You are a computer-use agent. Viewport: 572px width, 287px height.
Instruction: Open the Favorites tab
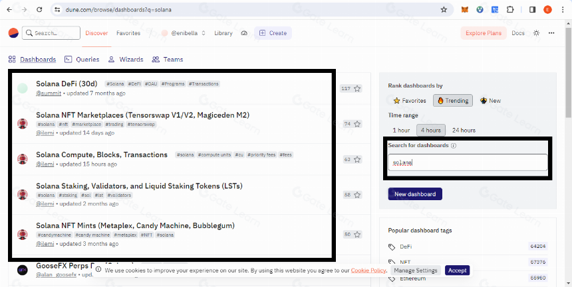pyautogui.click(x=128, y=33)
